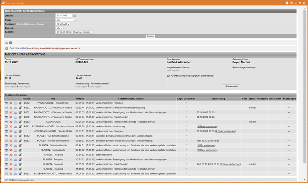Click the '(7.01.51) Stationszeichen' cell
The height and width of the screenshot is (183, 308).
pos(99,155)
